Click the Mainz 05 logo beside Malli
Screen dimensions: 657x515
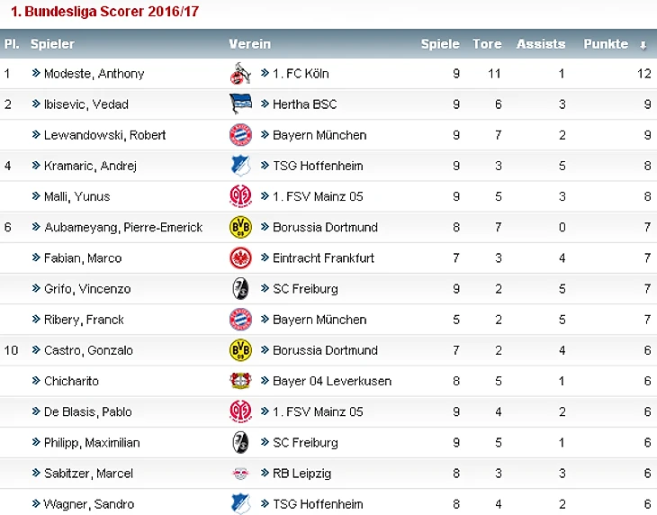pyautogui.click(x=240, y=196)
